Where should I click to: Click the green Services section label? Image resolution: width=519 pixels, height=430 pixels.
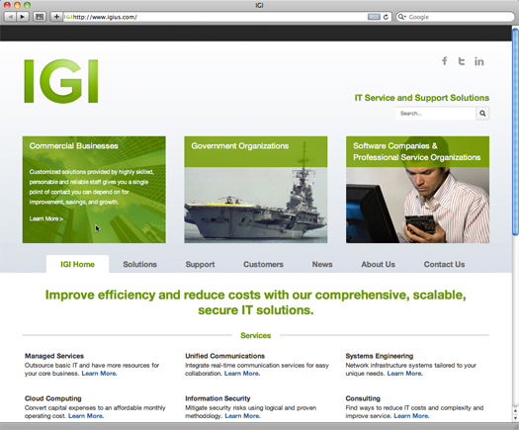click(256, 335)
